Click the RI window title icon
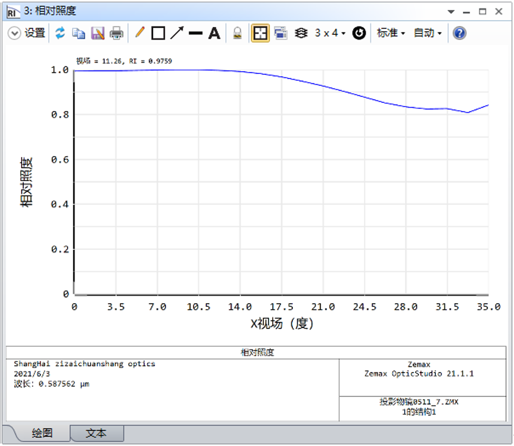The width and height of the screenshot is (514, 446). [13, 12]
